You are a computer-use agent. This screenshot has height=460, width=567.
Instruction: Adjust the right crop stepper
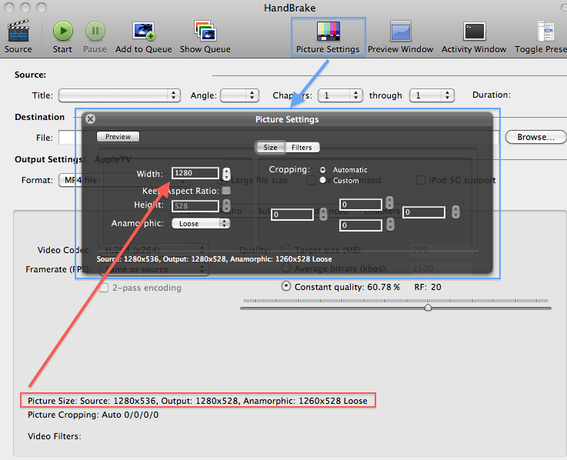(x=455, y=212)
